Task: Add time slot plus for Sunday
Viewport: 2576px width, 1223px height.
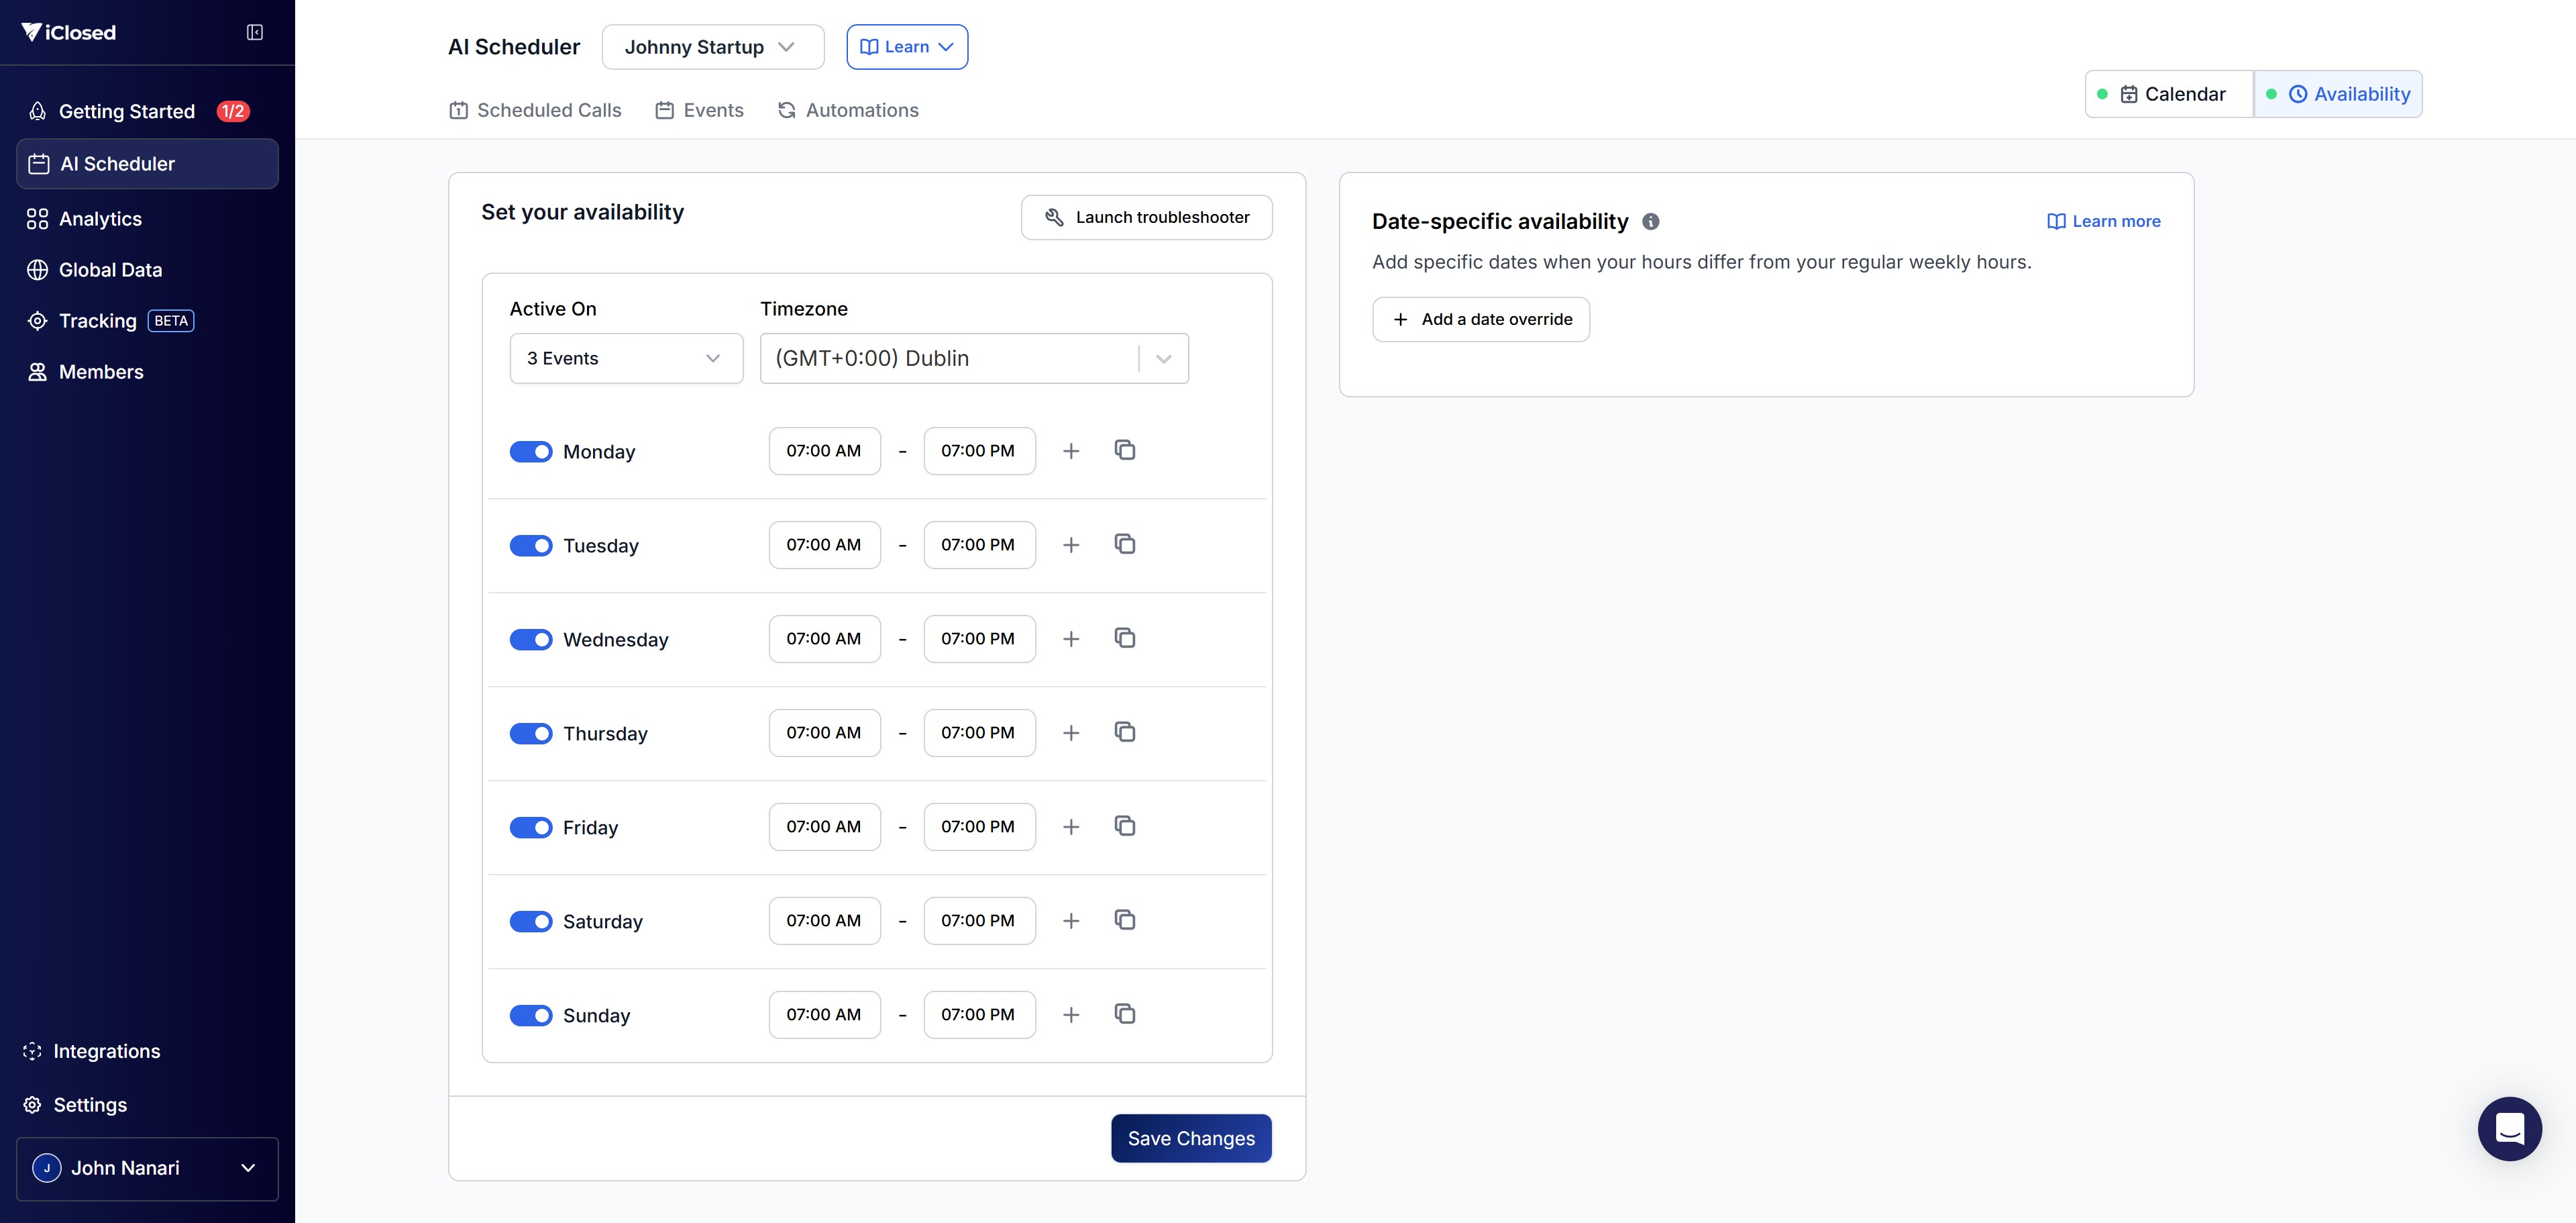Action: pos(1070,1015)
